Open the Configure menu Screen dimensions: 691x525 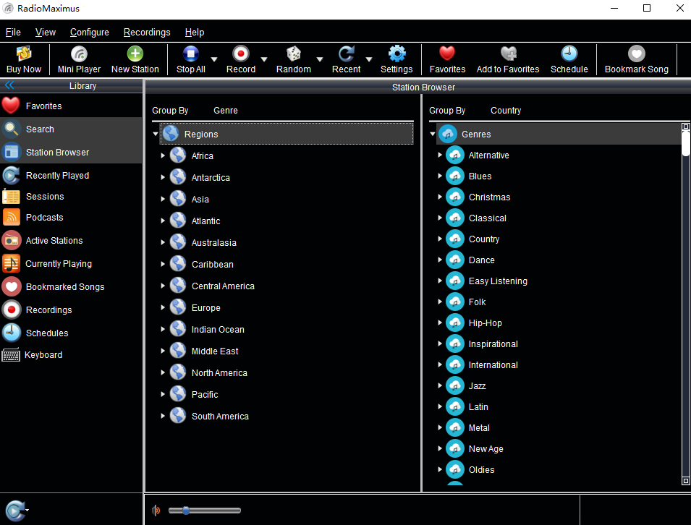click(x=90, y=32)
